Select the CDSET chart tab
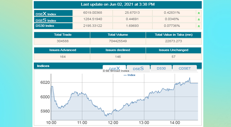Screen dimensions: 231x127 (x=185, y=68)
